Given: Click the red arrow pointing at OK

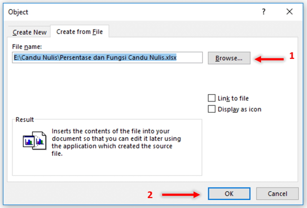Looking at the screenshot, I should 181,195.
